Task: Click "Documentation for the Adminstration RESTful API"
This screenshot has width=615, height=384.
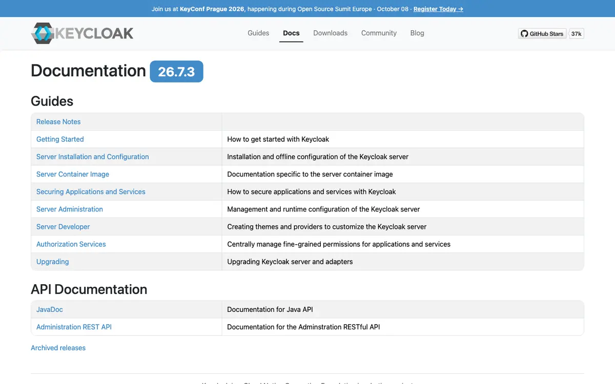Action: pos(303,327)
